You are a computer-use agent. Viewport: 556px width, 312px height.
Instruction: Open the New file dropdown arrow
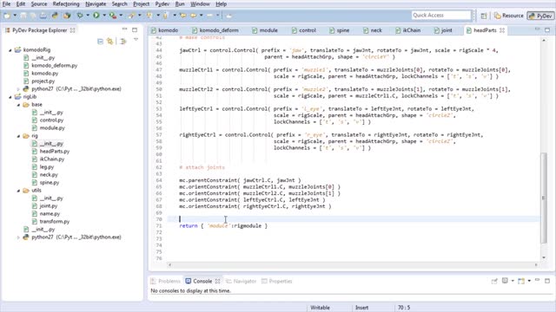click(15, 16)
